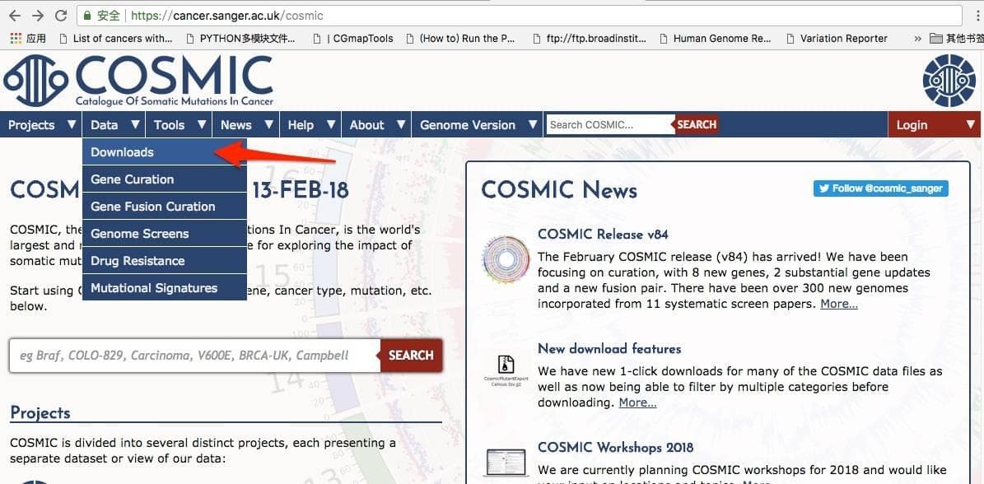Open COSMIC Workshops 2018 heading
The image size is (984, 484).
point(616,448)
